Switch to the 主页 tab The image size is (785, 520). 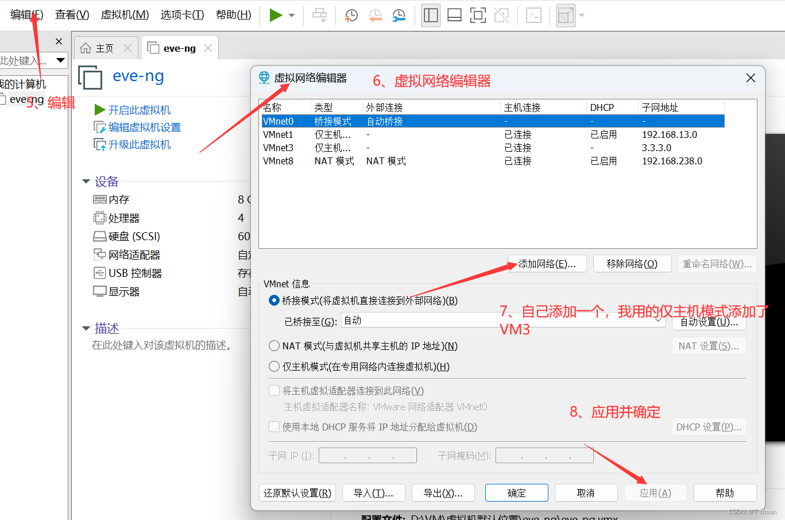pyautogui.click(x=105, y=48)
